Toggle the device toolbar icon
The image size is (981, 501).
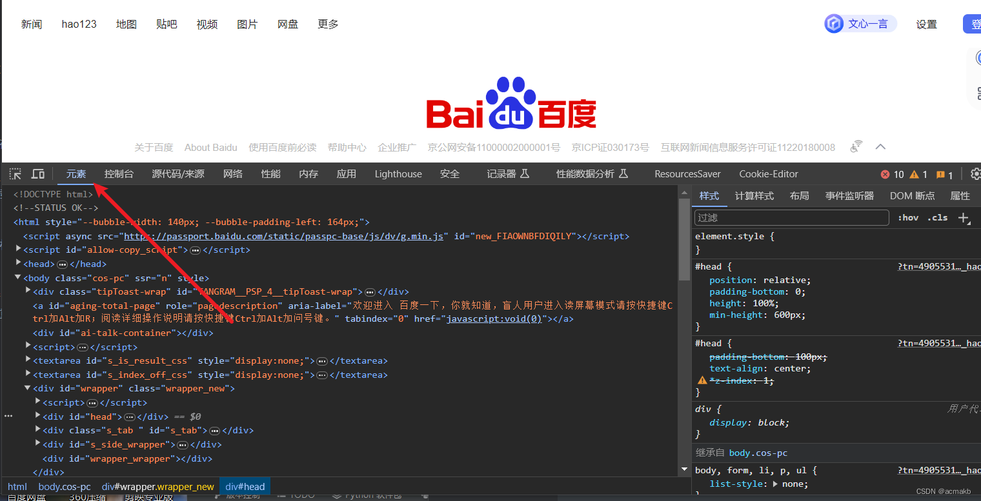[x=38, y=174]
